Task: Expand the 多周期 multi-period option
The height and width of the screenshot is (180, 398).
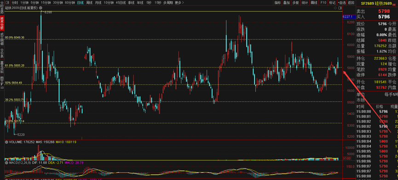Action: (x=168, y=3)
